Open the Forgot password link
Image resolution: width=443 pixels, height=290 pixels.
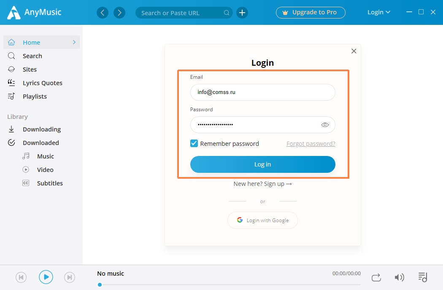311,144
